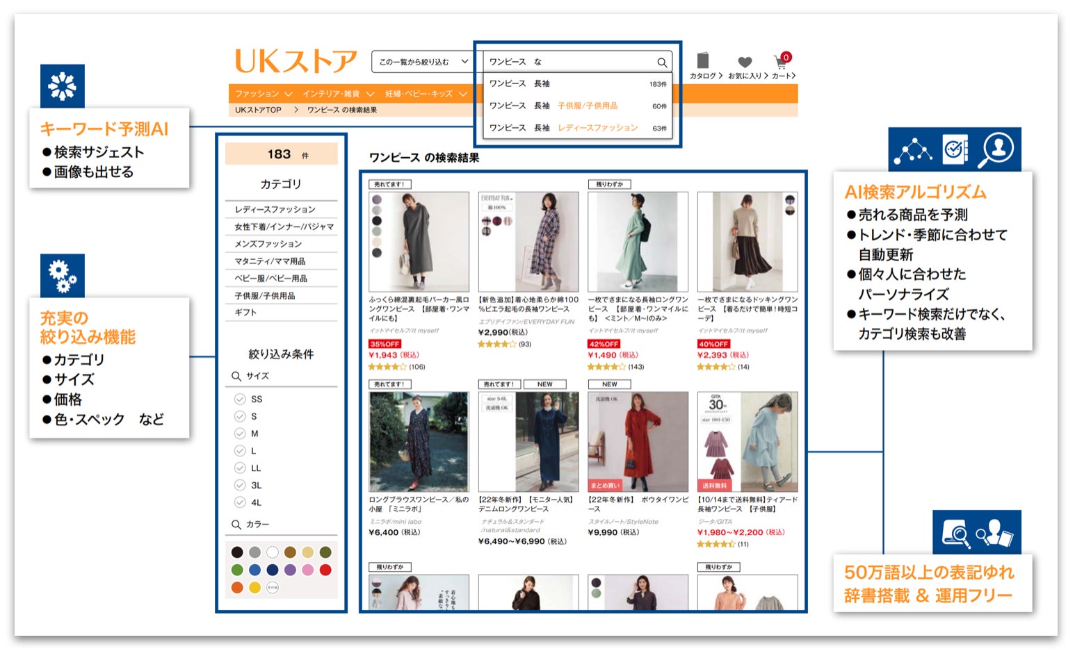Check the LL size filter

point(240,468)
